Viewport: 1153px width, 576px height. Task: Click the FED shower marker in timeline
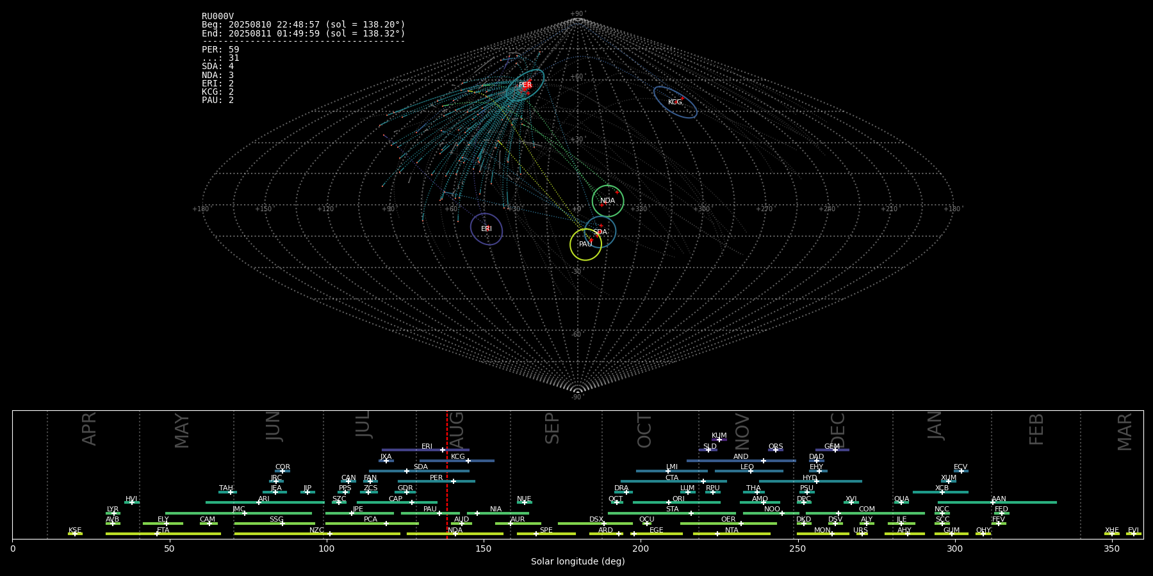pyautogui.click(x=1002, y=513)
